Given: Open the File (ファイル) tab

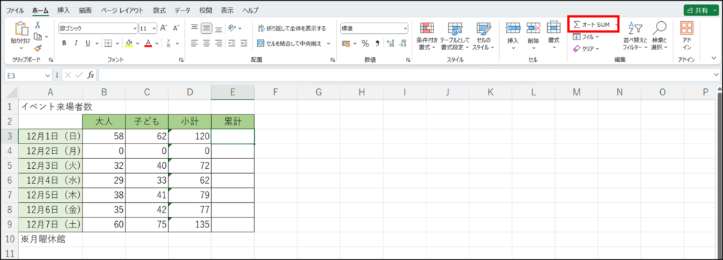Looking at the screenshot, I should [16, 10].
